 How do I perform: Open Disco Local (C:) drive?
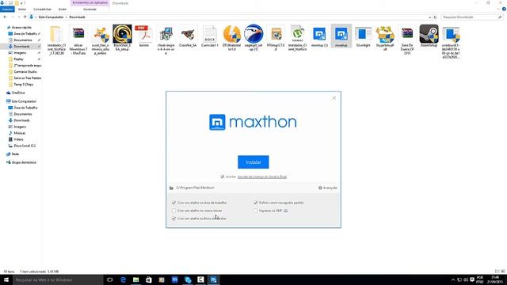[x=25, y=146]
